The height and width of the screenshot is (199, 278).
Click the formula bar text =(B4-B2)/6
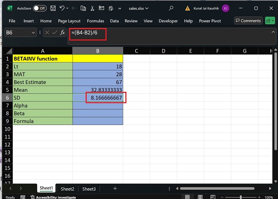[x=85, y=32]
